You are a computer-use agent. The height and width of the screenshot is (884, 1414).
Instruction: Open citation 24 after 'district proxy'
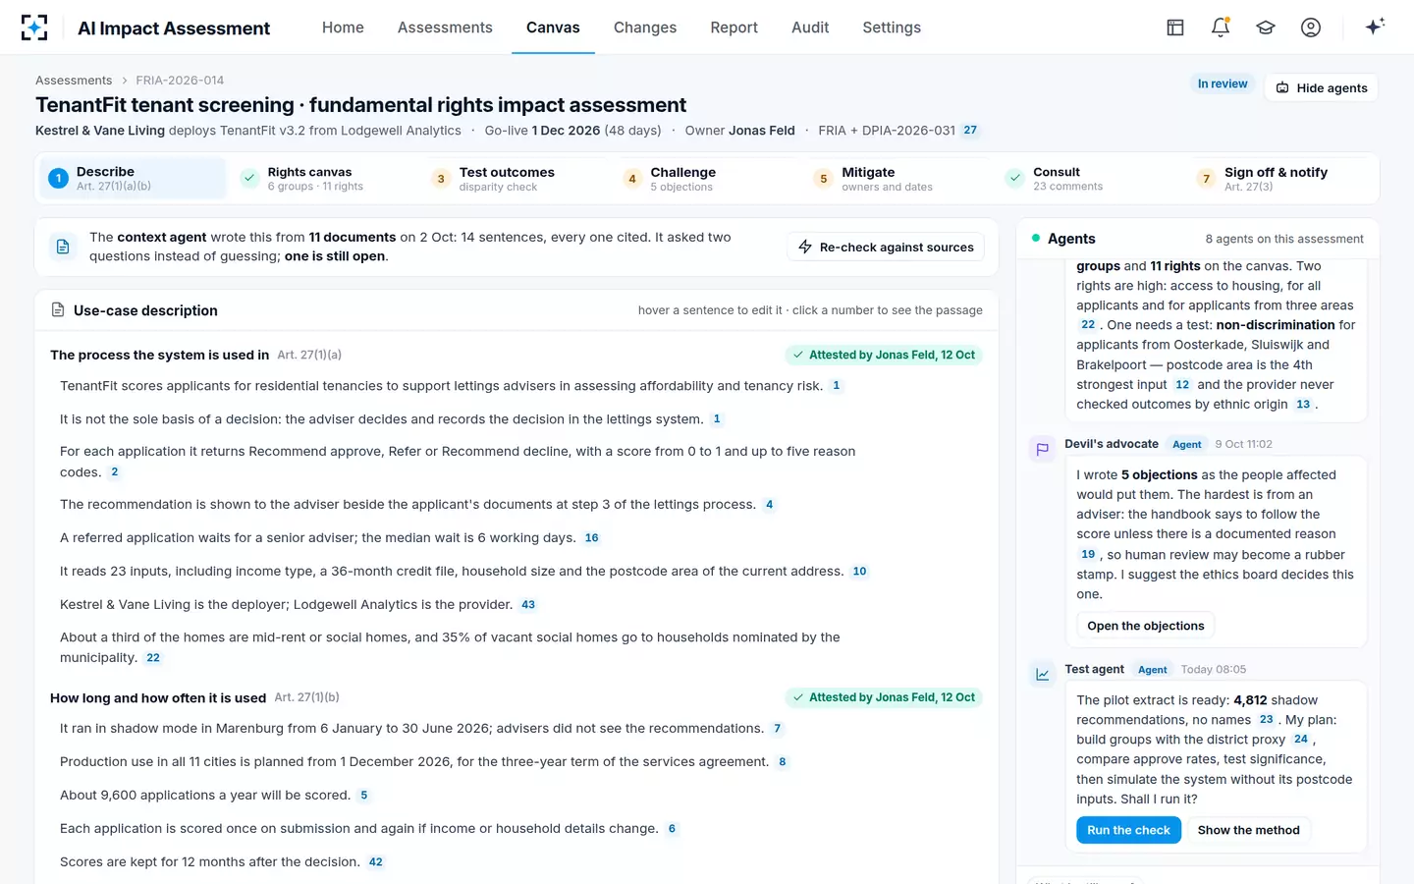(x=1301, y=740)
